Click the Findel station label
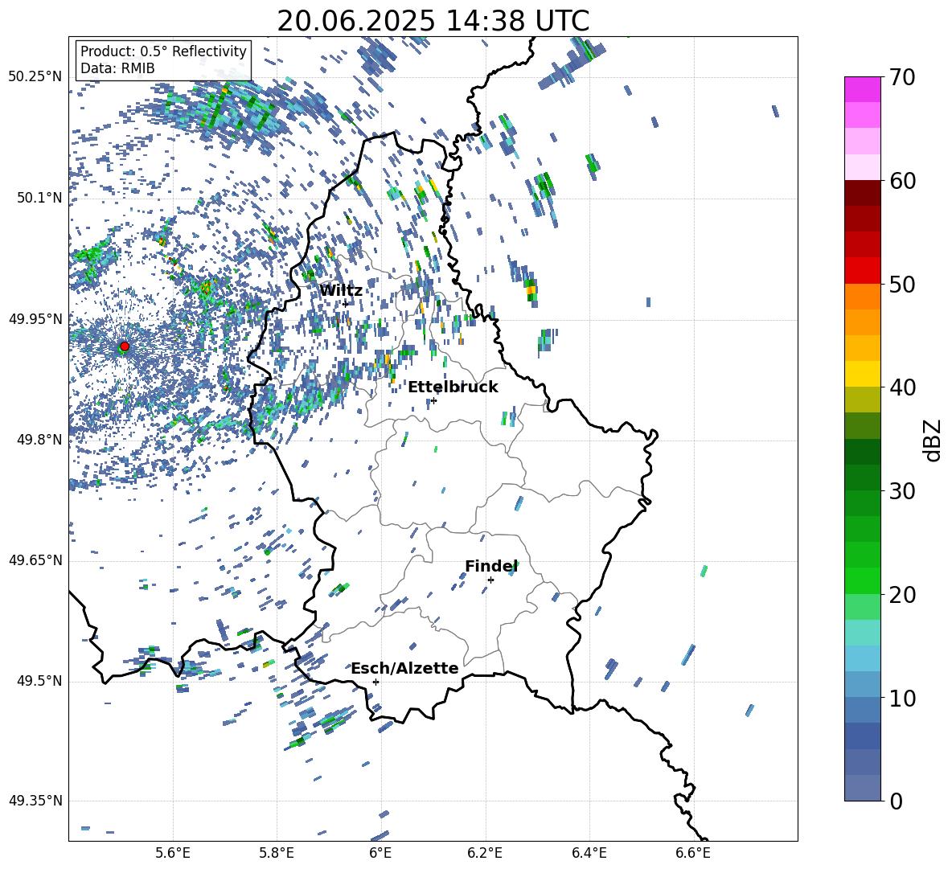The height and width of the screenshot is (869, 952). pos(491,566)
